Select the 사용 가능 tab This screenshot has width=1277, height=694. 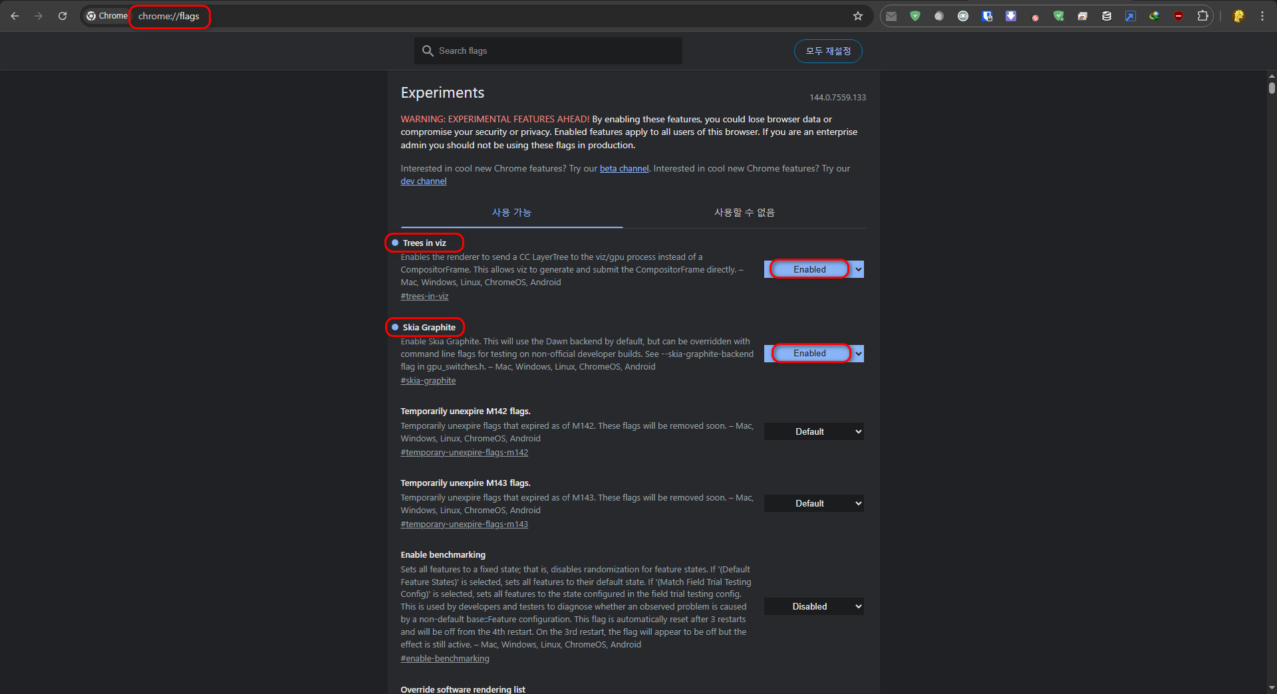coord(511,213)
